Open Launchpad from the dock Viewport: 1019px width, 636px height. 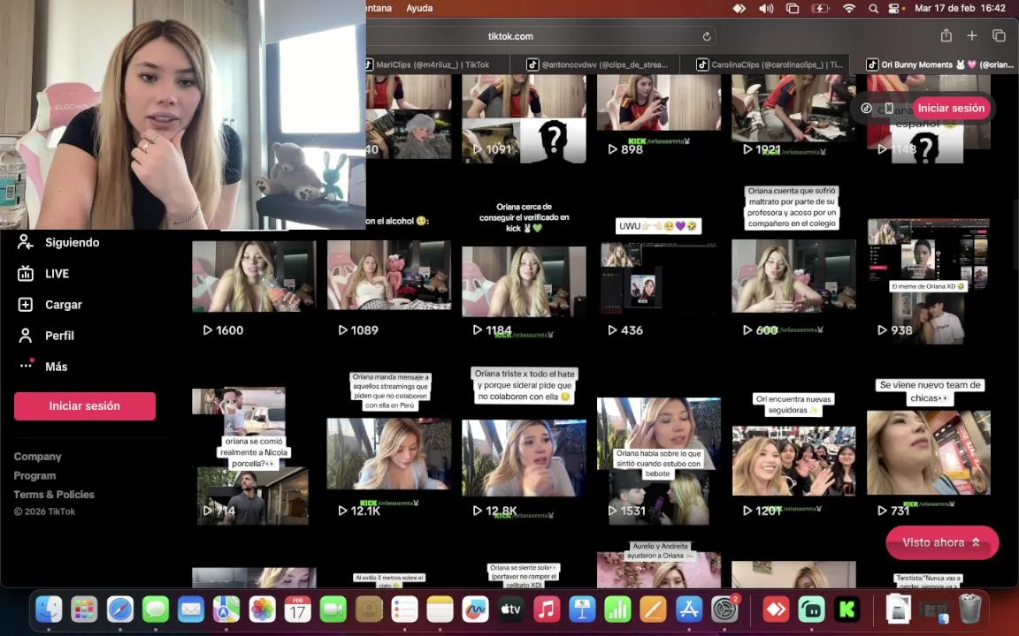(85, 609)
